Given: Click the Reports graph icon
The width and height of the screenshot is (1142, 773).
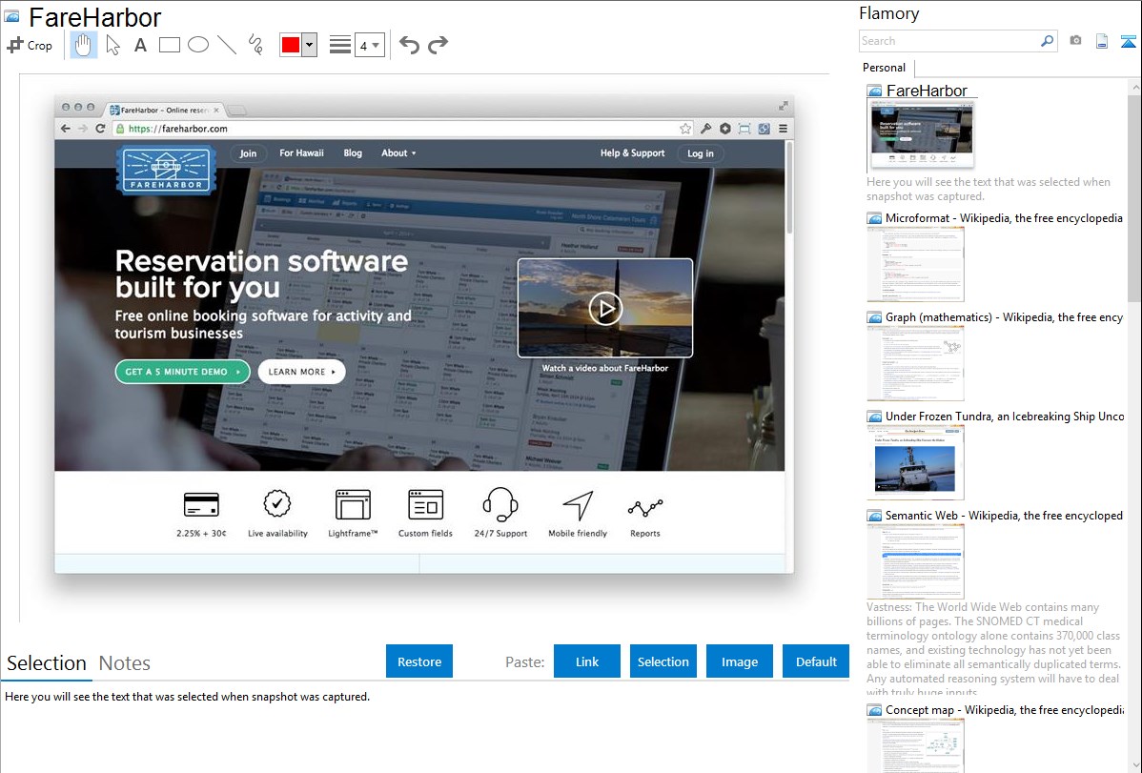Looking at the screenshot, I should (x=645, y=508).
